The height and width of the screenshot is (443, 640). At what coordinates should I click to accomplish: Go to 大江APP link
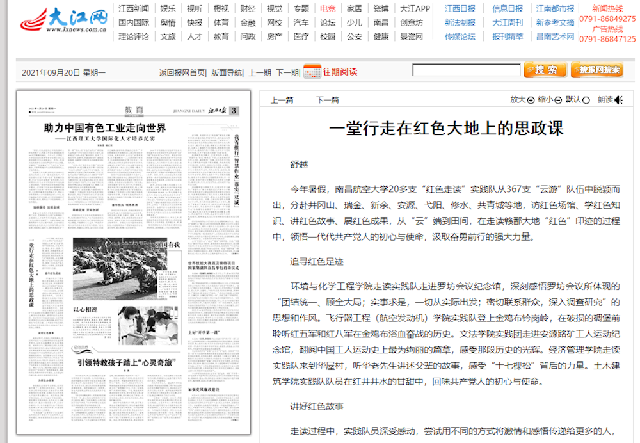(x=415, y=8)
